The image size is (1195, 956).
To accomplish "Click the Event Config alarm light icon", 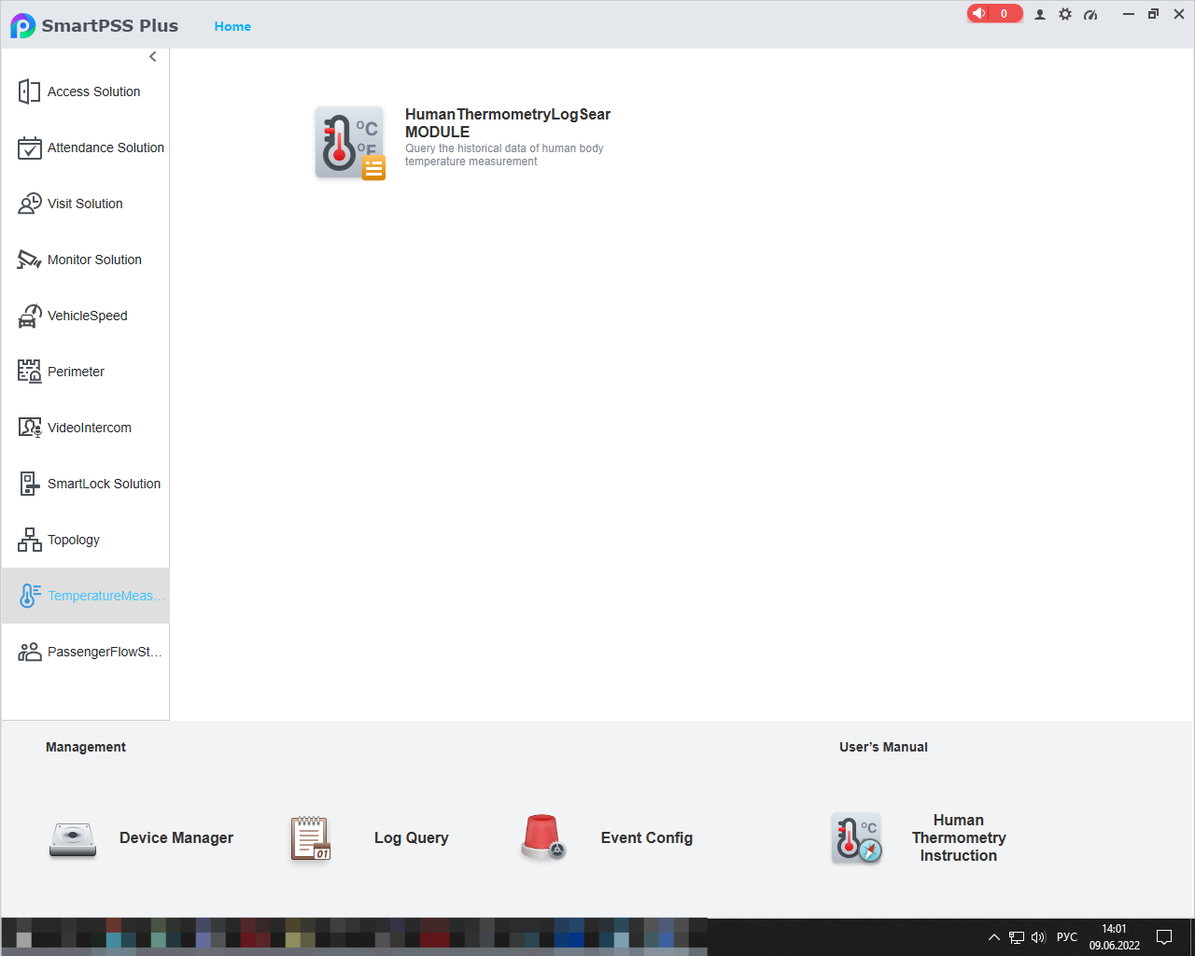I will point(542,836).
